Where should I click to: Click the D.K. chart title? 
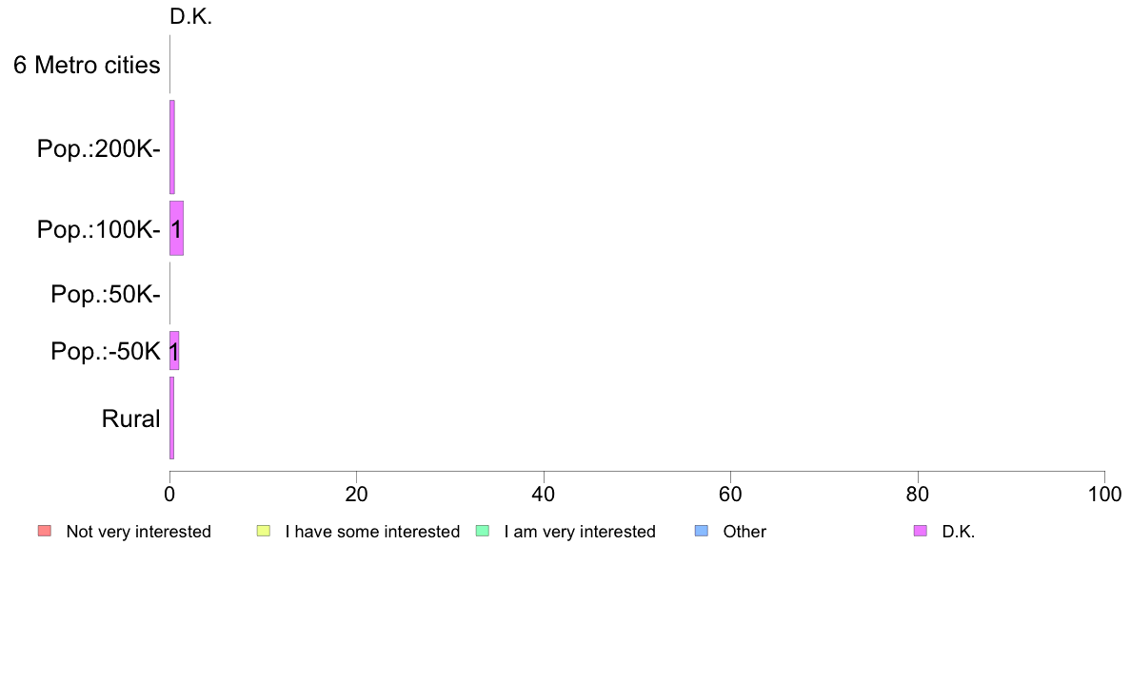(x=190, y=16)
